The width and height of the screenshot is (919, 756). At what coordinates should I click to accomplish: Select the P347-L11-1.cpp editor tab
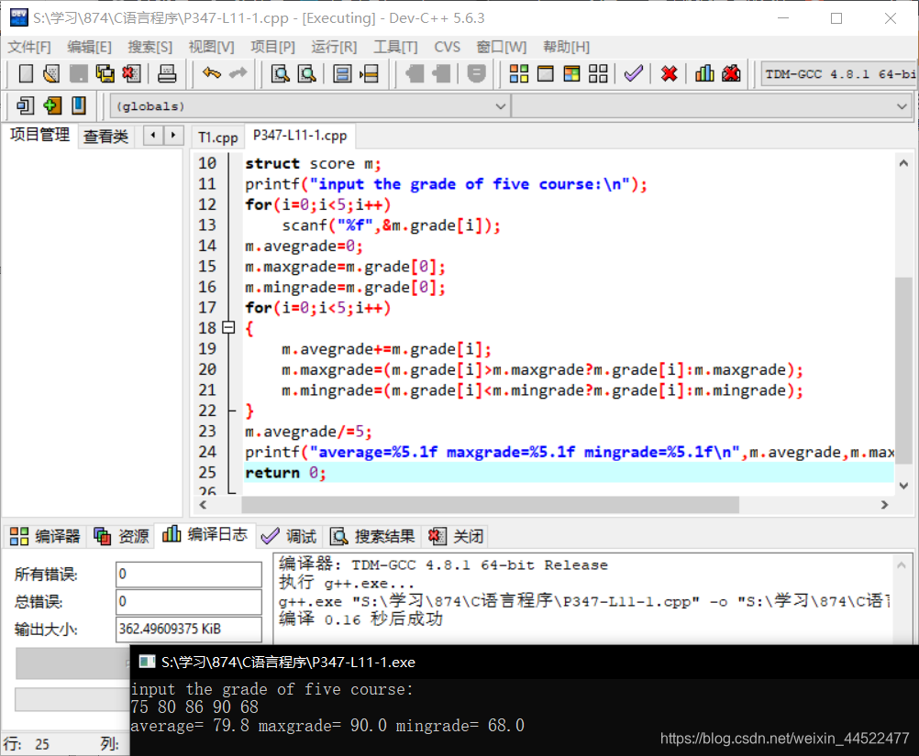click(300, 136)
